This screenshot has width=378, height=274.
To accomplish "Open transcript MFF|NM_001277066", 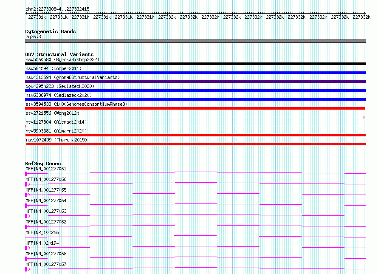I will pyautogui.click(x=46, y=179).
